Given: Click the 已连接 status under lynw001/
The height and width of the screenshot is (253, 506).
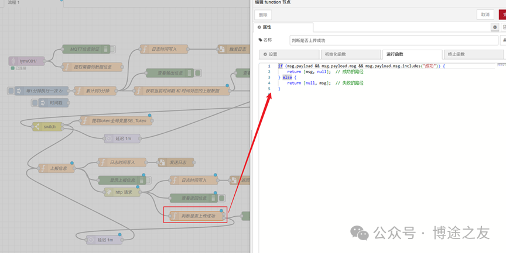Looking at the screenshot, I should (19, 68).
